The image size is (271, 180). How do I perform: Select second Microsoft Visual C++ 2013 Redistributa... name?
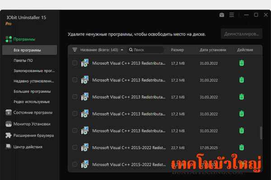coord(129,80)
